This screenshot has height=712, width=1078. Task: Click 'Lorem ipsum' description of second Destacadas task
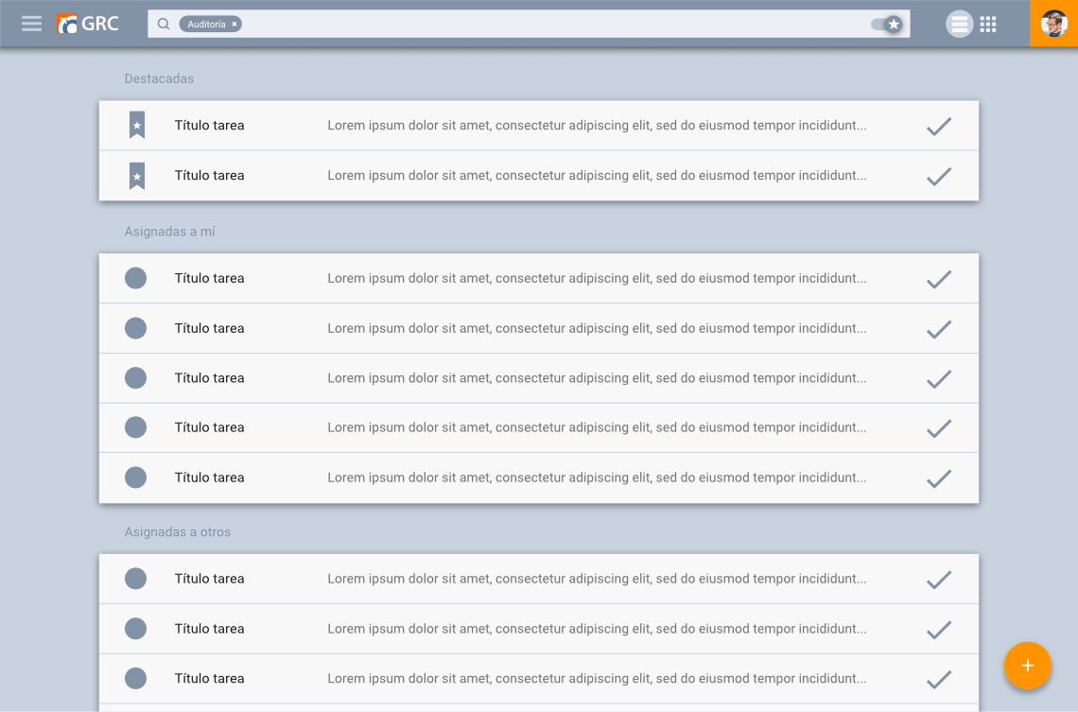point(597,175)
